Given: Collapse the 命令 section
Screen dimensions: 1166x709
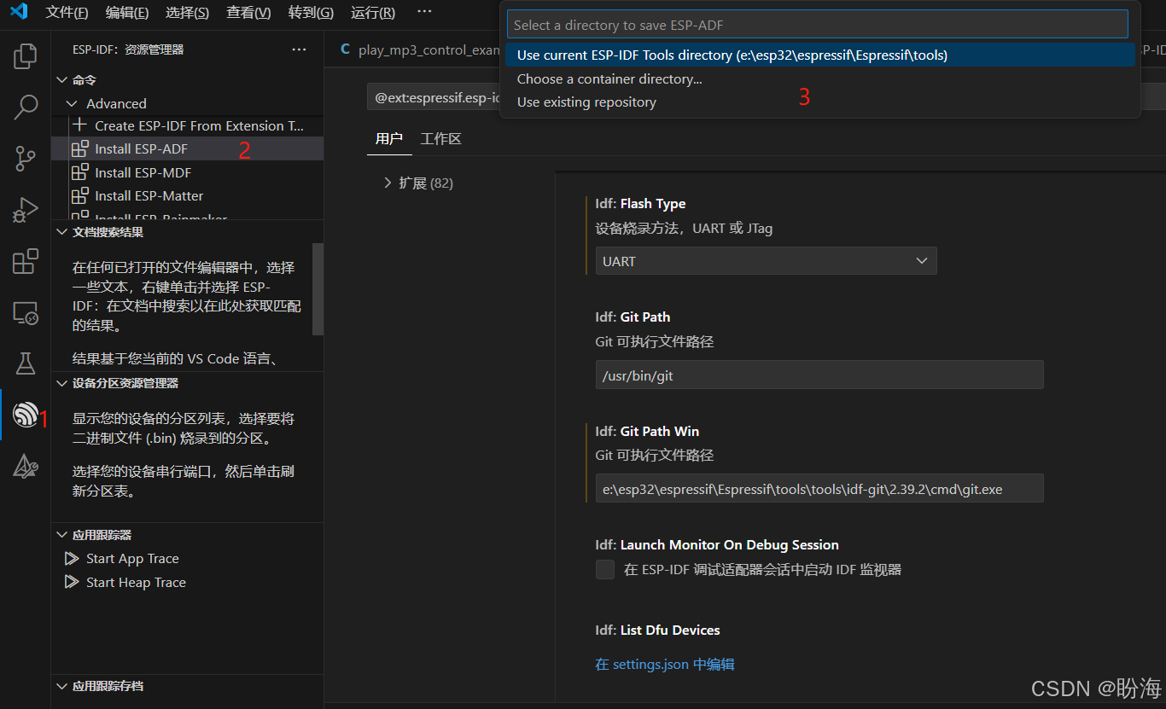Looking at the screenshot, I should coord(61,79).
